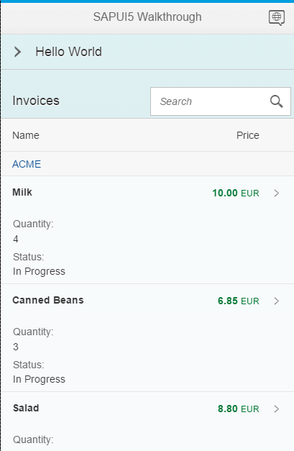Open Milk invoice via arrow icon
294x451 pixels.
pos(277,193)
